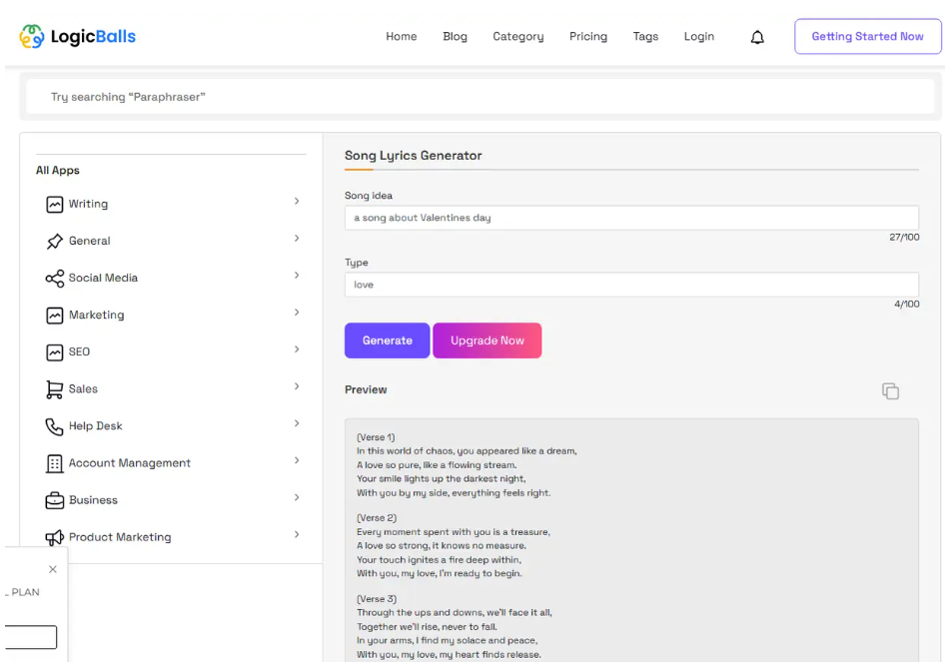This screenshot has width=945, height=662.
Task: Click the Product Marketing megaphone icon
Action: (x=55, y=537)
